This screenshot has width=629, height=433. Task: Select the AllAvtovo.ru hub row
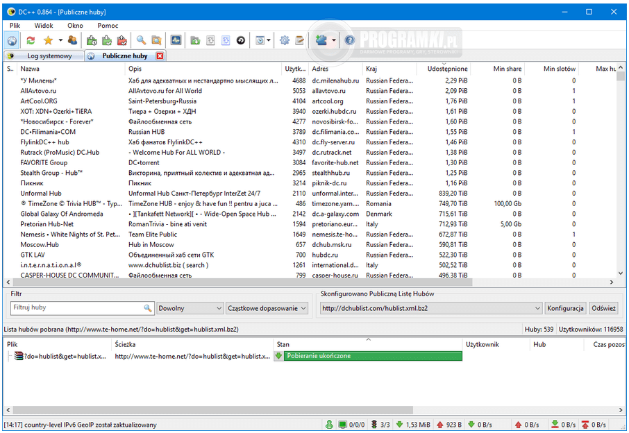(309, 91)
